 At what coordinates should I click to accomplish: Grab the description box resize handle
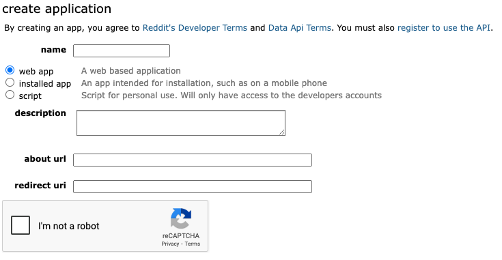click(x=281, y=132)
